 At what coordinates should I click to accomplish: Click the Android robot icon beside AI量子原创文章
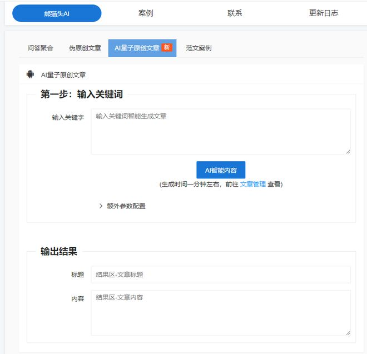pyautogui.click(x=30, y=74)
